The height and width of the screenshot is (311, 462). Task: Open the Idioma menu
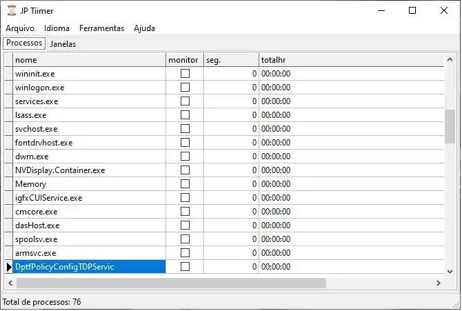(57, 28)
